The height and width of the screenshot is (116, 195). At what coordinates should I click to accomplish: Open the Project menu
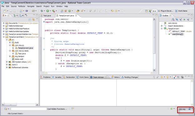click(x=46, y=6)
